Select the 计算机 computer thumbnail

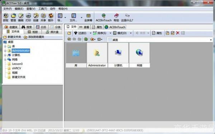118,55
